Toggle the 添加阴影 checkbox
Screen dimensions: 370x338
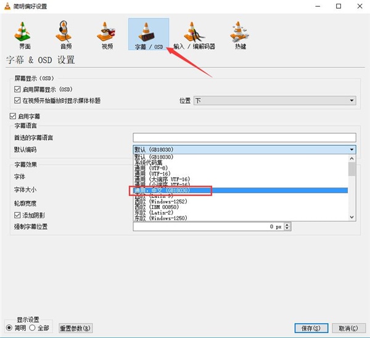17,215
